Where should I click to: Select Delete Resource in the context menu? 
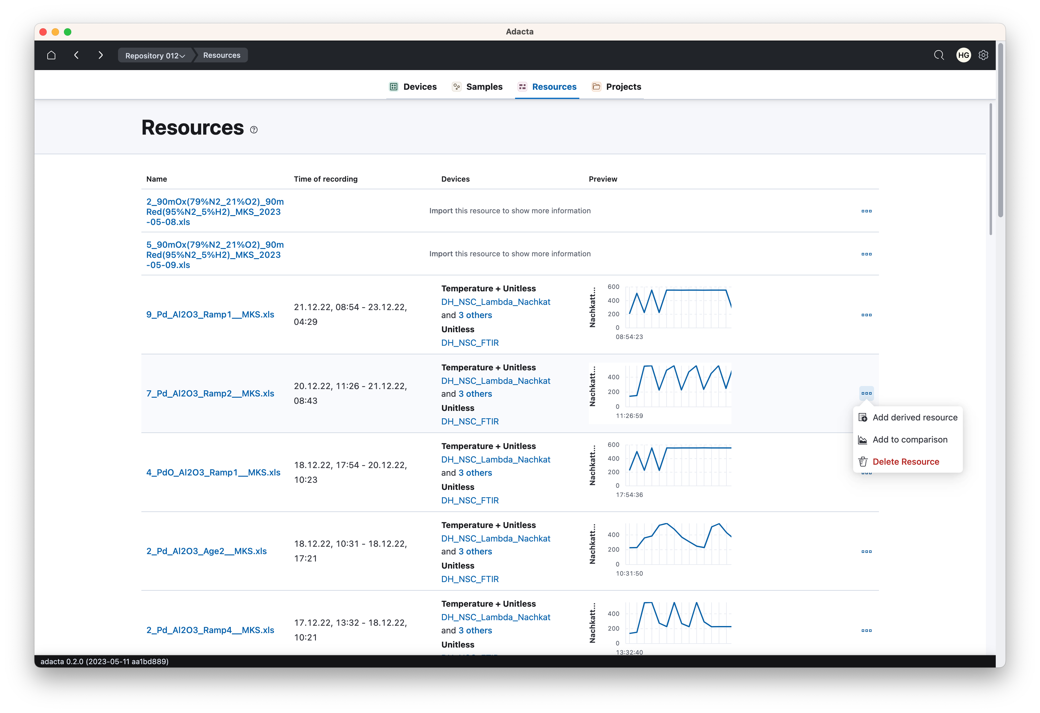906,462
